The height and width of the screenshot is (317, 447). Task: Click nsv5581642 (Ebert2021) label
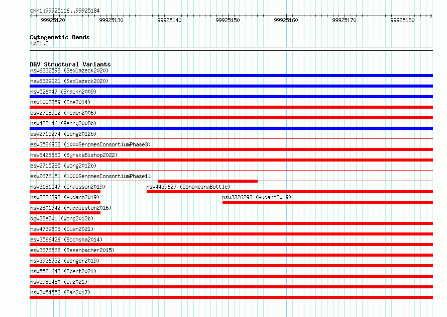click(63, 271)
